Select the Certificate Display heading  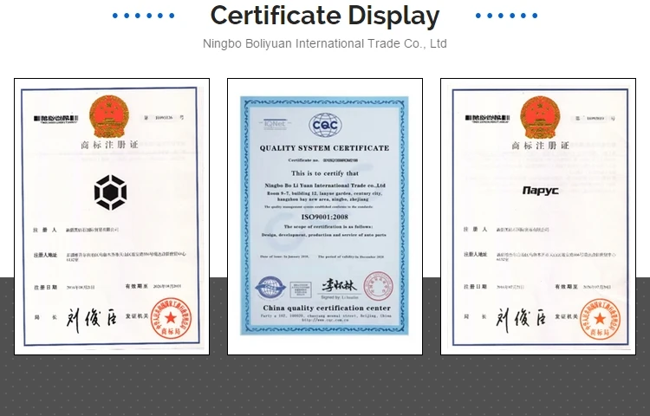[325, 16]
